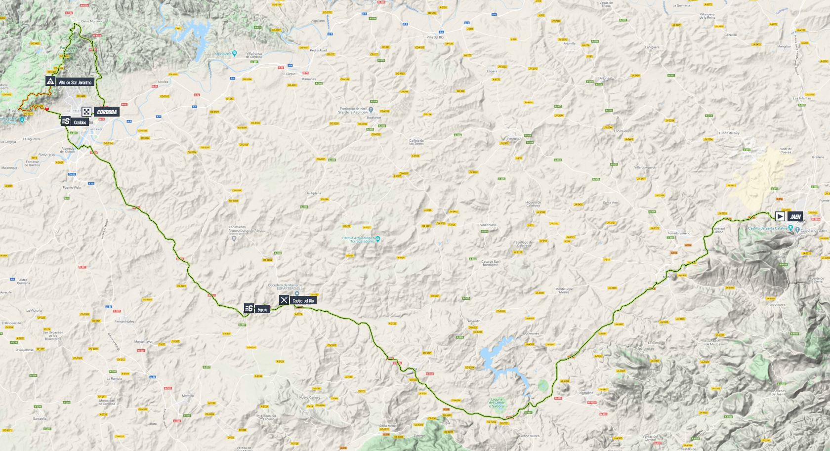This screenshot has height=451, width=830.
Task: Click the Castro del Rio label
Action: click(x=303, y=300)
